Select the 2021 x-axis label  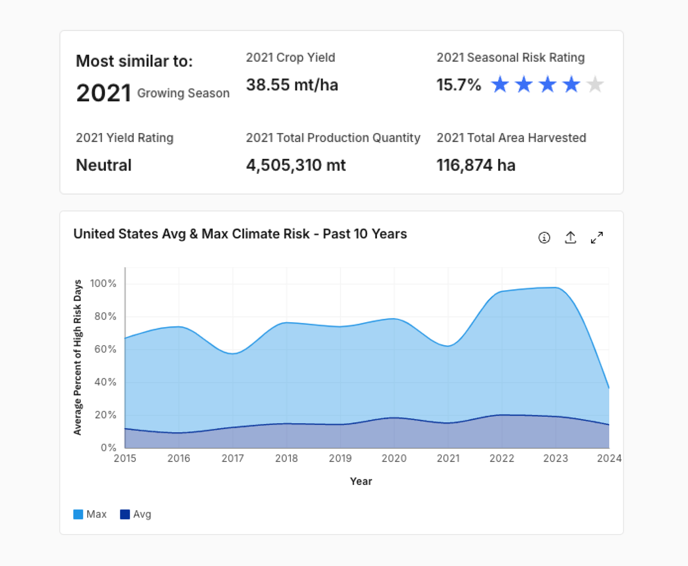(448, 458)
